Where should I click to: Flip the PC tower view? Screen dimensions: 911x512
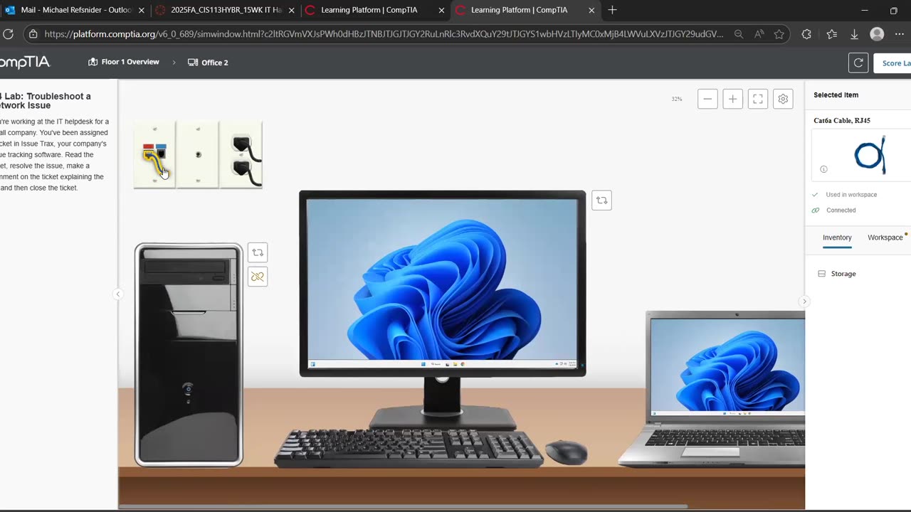coord(258,252)
